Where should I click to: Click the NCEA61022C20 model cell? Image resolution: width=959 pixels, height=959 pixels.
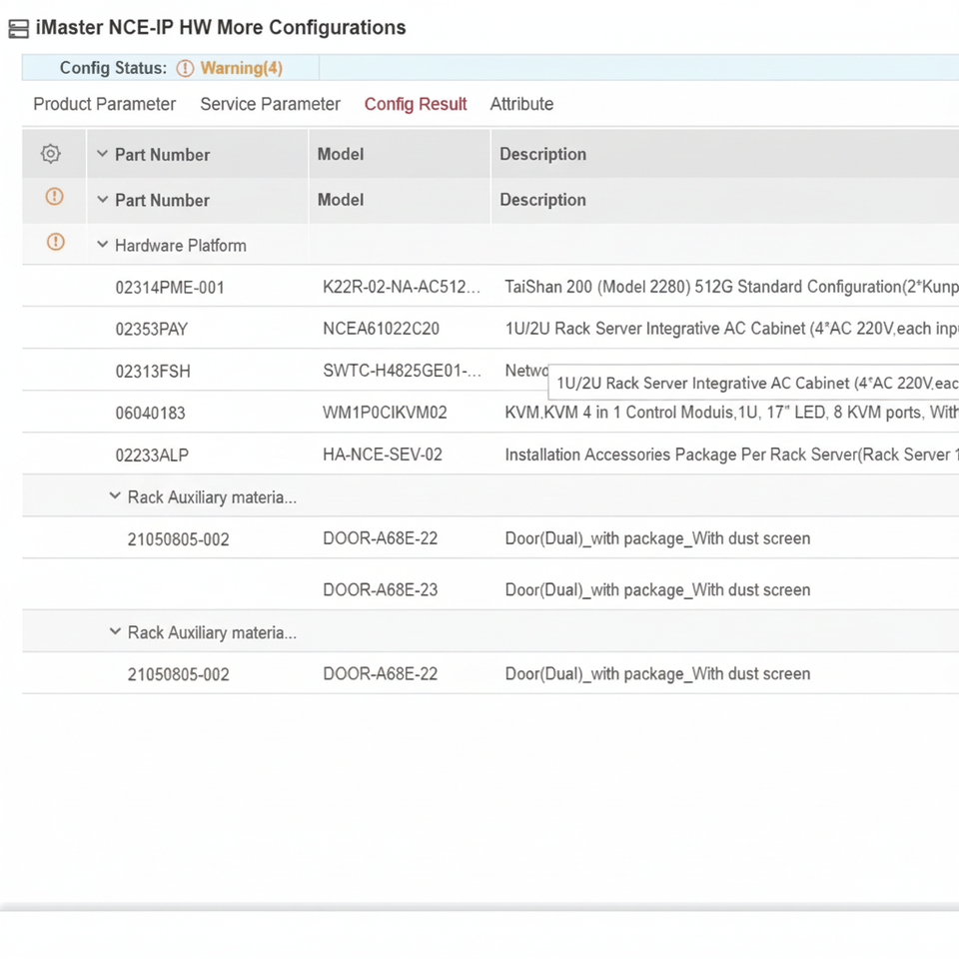(381, 329)
